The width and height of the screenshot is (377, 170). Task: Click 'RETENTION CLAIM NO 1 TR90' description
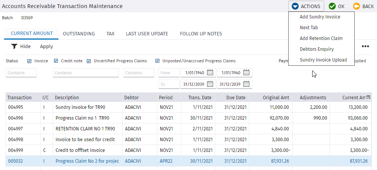[85, 129]
